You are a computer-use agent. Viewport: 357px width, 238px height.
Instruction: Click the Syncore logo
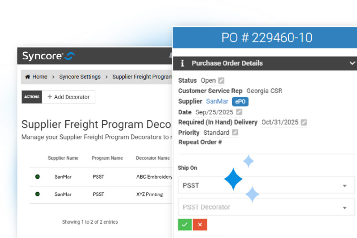pyautogui.click(x=48, y=56)
